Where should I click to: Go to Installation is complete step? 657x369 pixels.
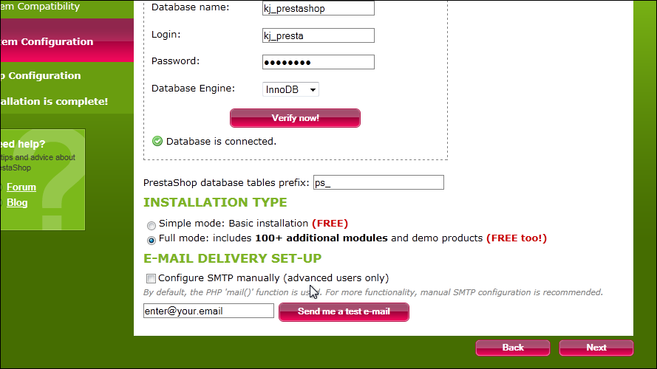[54, 101]
